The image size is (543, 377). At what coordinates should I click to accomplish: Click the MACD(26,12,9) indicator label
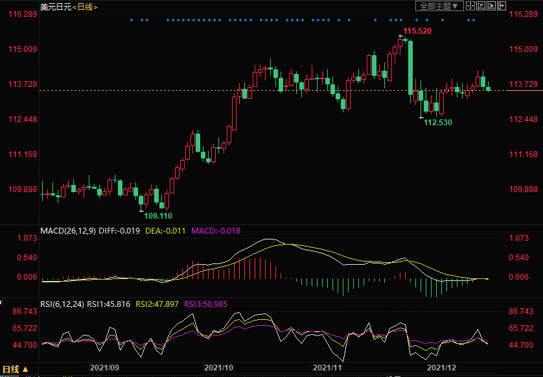(68, 230)
